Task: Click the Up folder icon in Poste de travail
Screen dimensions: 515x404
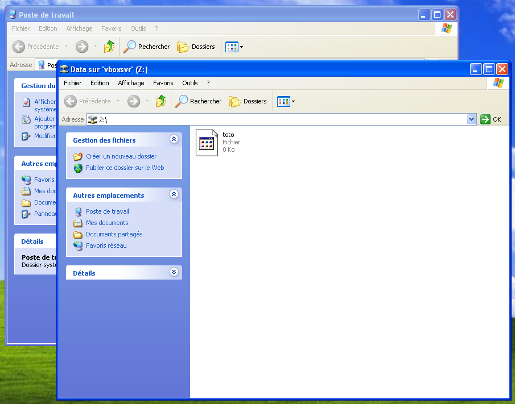Action: 109,47
